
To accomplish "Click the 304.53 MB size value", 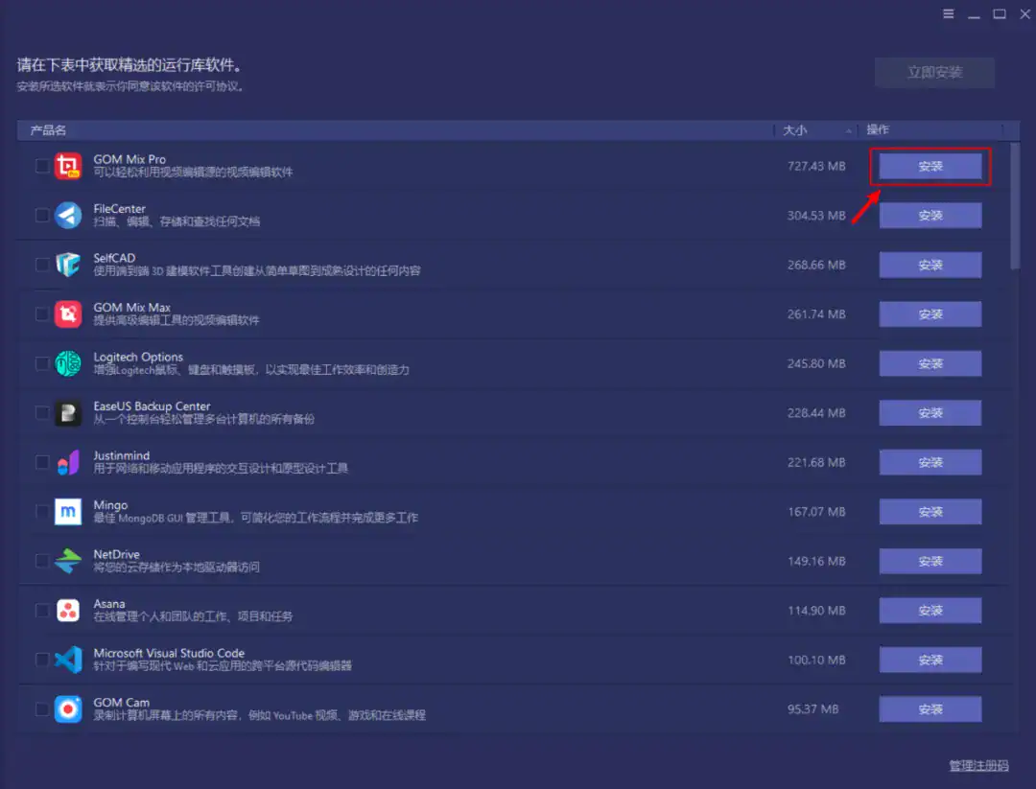I will coord(816,216).
